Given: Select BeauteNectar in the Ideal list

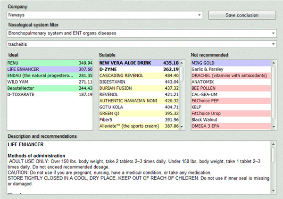Looking at the screenshot, I should (50, 88).
